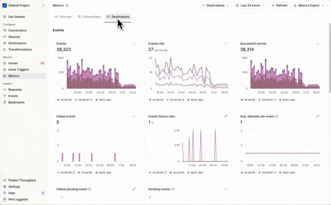Open the Events options menu on Events card
The height and width of the screenshot is (205, 331).
click(134, 44)
